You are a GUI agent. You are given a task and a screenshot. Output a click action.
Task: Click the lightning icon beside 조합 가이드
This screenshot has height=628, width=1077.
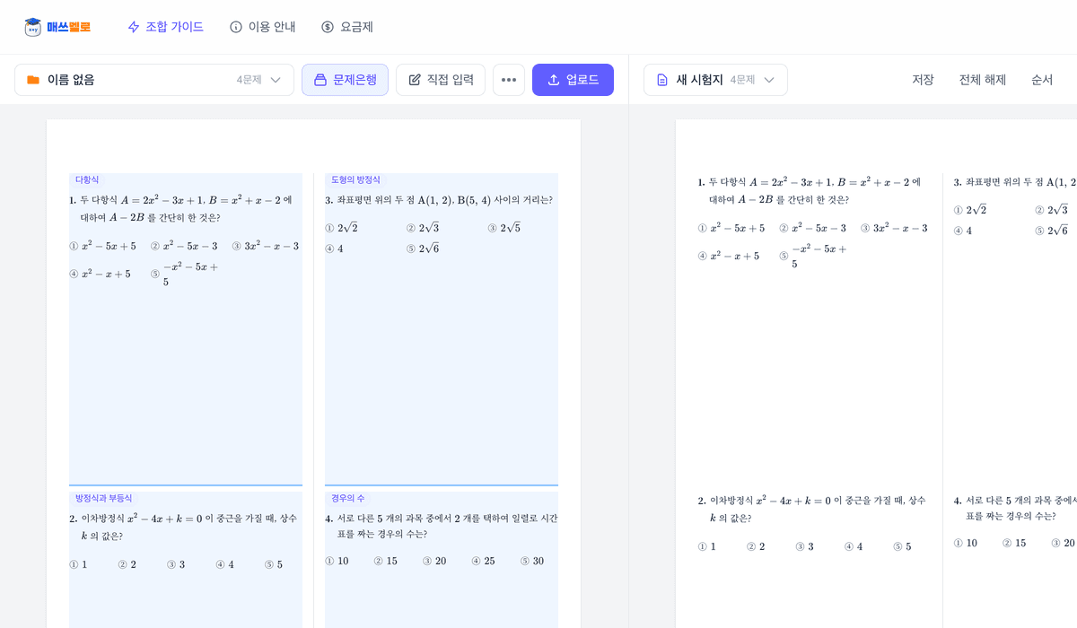coord(134,27)
